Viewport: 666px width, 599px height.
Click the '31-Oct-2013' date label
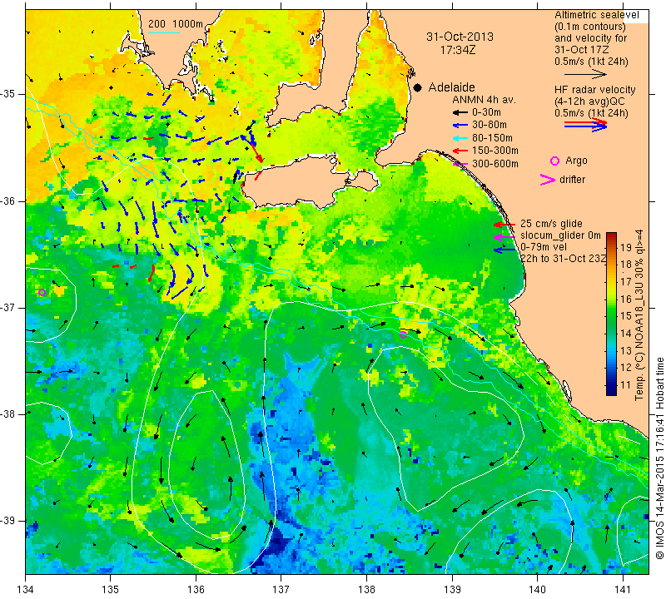[x=460, y=37]
